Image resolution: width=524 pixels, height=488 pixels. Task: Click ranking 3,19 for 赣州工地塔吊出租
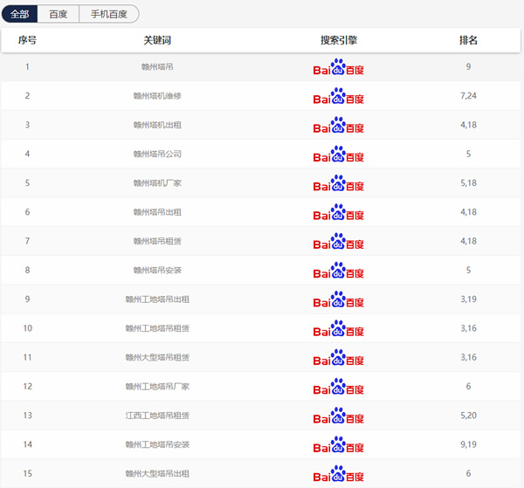pyautogui.click(x=468, y=299)
